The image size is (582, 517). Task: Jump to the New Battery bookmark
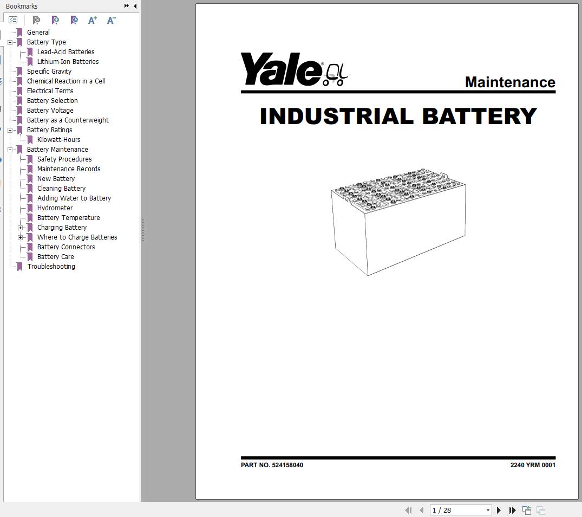click(56, 179)
